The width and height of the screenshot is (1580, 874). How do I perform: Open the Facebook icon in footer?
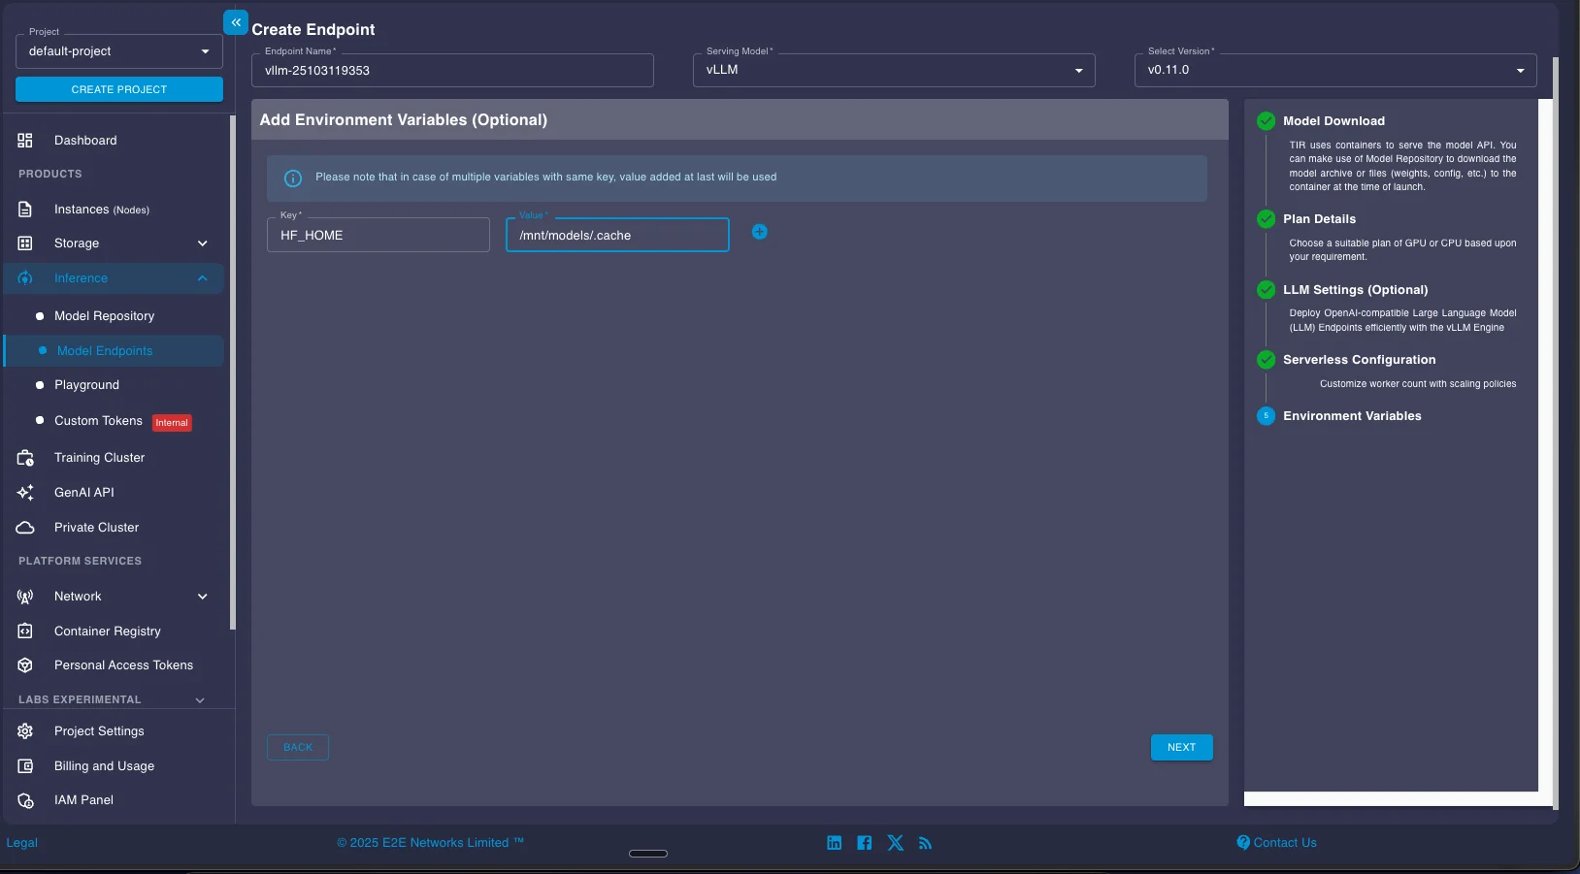coord(864,843)
